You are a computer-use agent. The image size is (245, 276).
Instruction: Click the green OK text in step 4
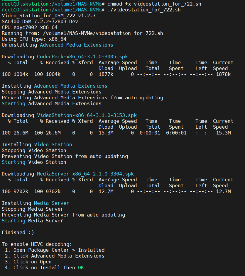coord(81,268)
